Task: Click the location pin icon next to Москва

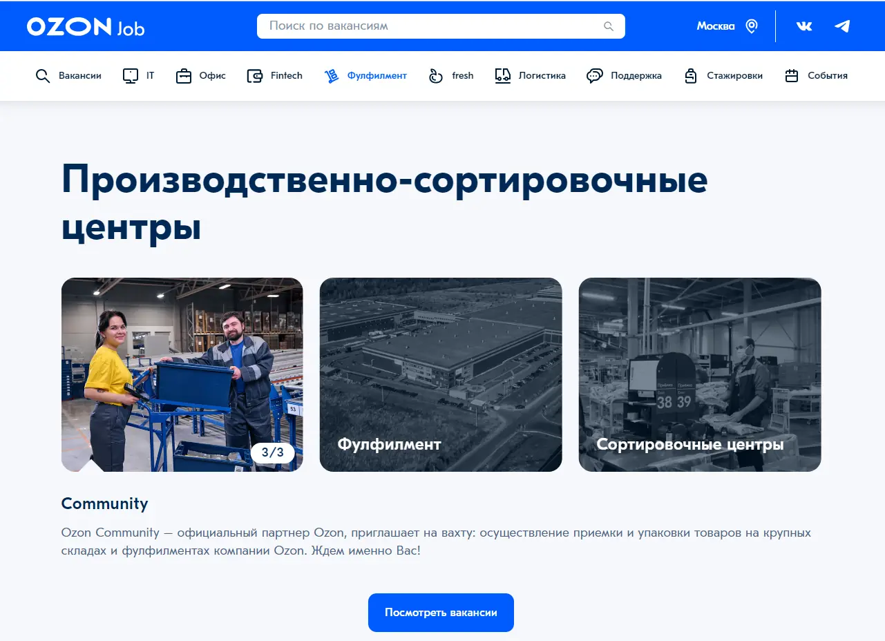Action: (752, 26)
